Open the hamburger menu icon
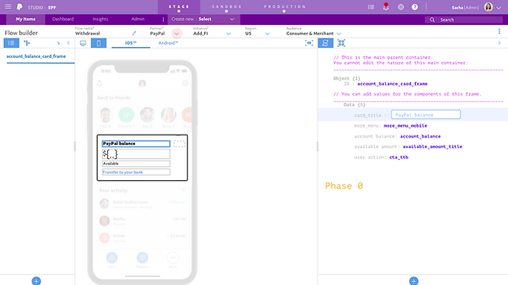Screen dimensions: 508x285 [8, 6]
